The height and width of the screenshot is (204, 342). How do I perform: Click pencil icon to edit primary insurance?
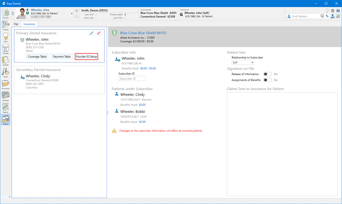click(x=92, y=33)
